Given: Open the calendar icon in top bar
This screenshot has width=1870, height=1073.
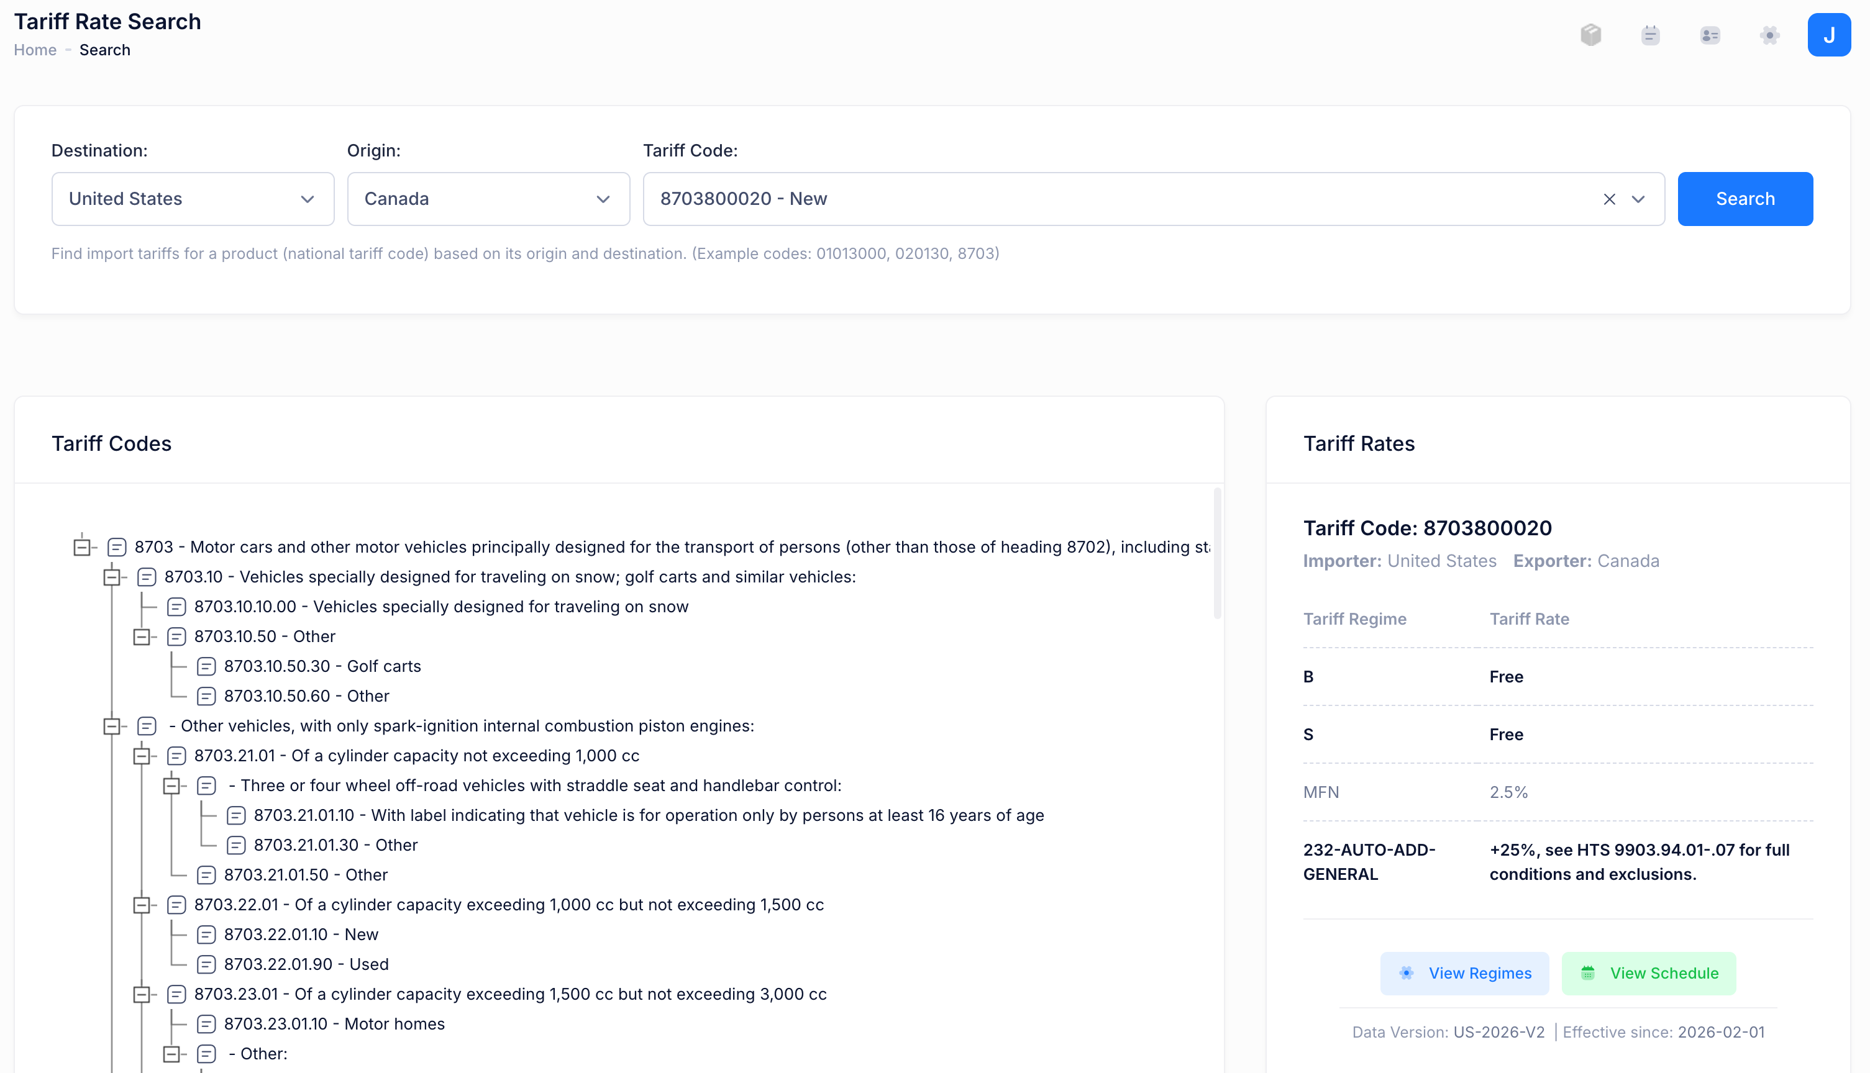Looking at the screenshot, I should [x=1650, y=35].
